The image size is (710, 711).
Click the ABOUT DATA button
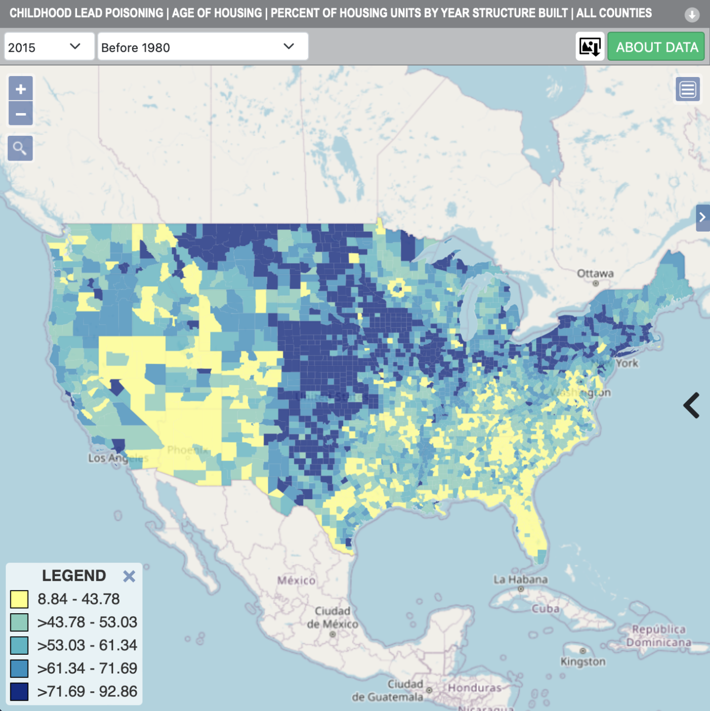click(656, 47)
